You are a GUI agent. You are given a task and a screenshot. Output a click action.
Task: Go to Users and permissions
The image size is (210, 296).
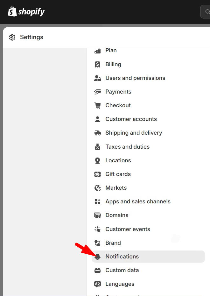pos(135,78)
